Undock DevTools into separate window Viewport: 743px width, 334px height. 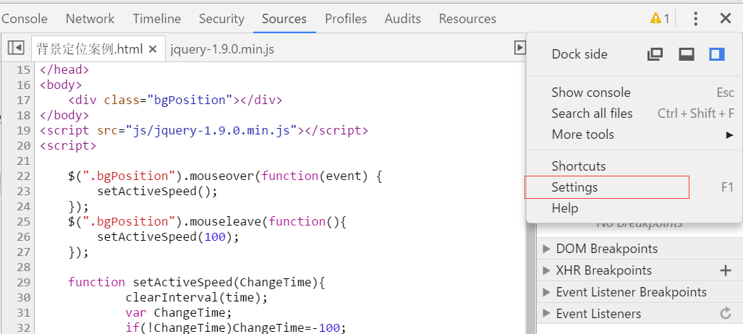[x=655, y=54]
